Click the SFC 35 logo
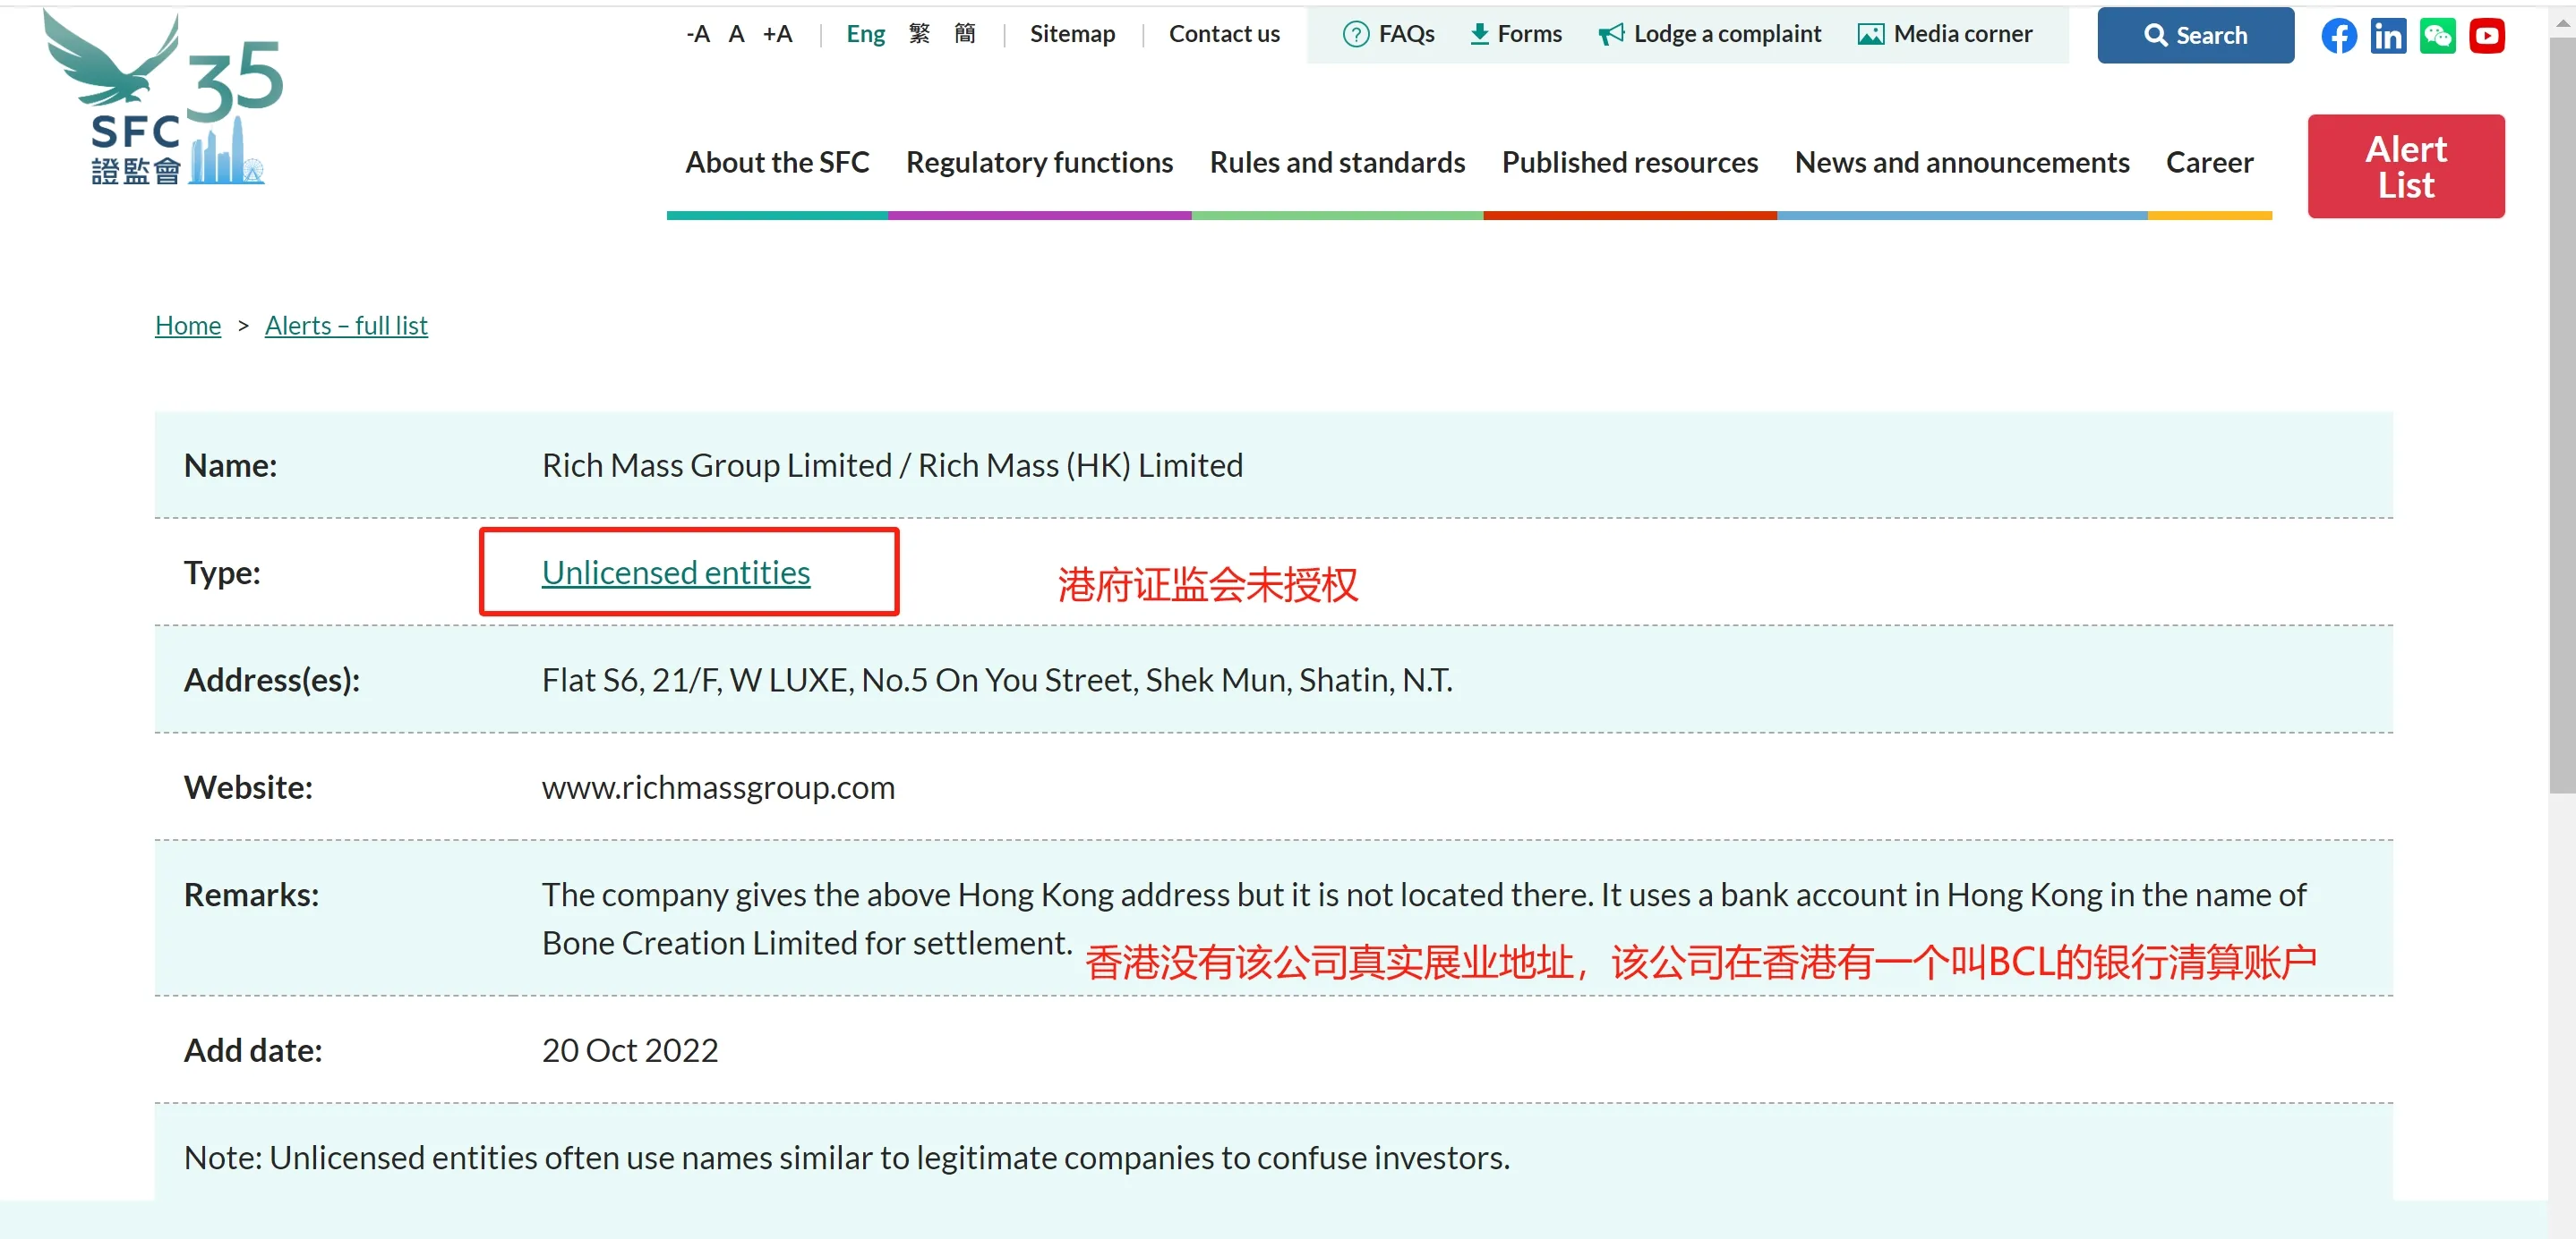 163,98
